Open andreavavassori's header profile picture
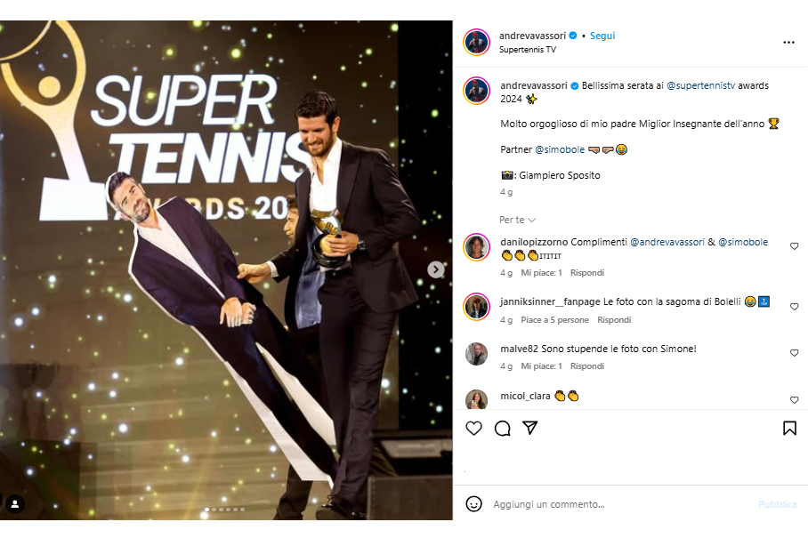Viewport: 808px width, 538px height. click(477, 42)
